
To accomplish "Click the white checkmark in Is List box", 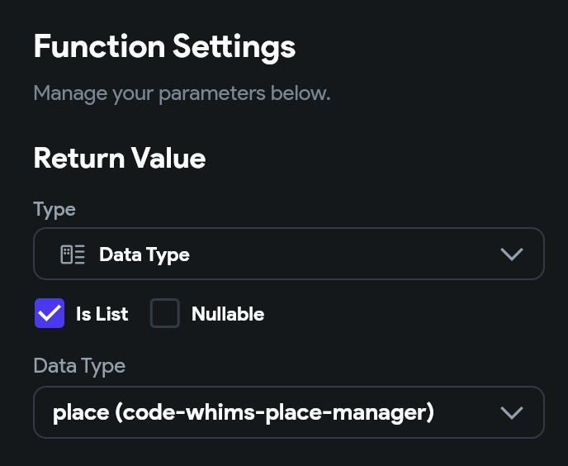I will (50, 314).
